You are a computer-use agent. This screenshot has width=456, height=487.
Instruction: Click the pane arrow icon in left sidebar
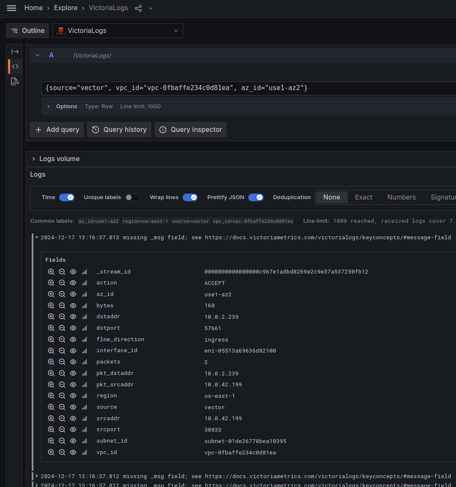point(15,51)
